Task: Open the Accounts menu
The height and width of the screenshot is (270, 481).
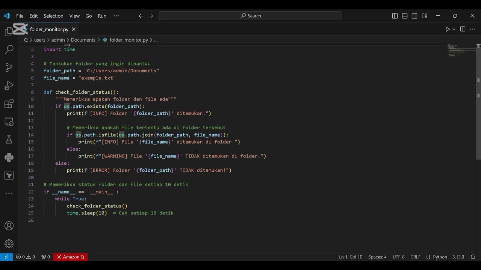Action: tap(9, 226)
